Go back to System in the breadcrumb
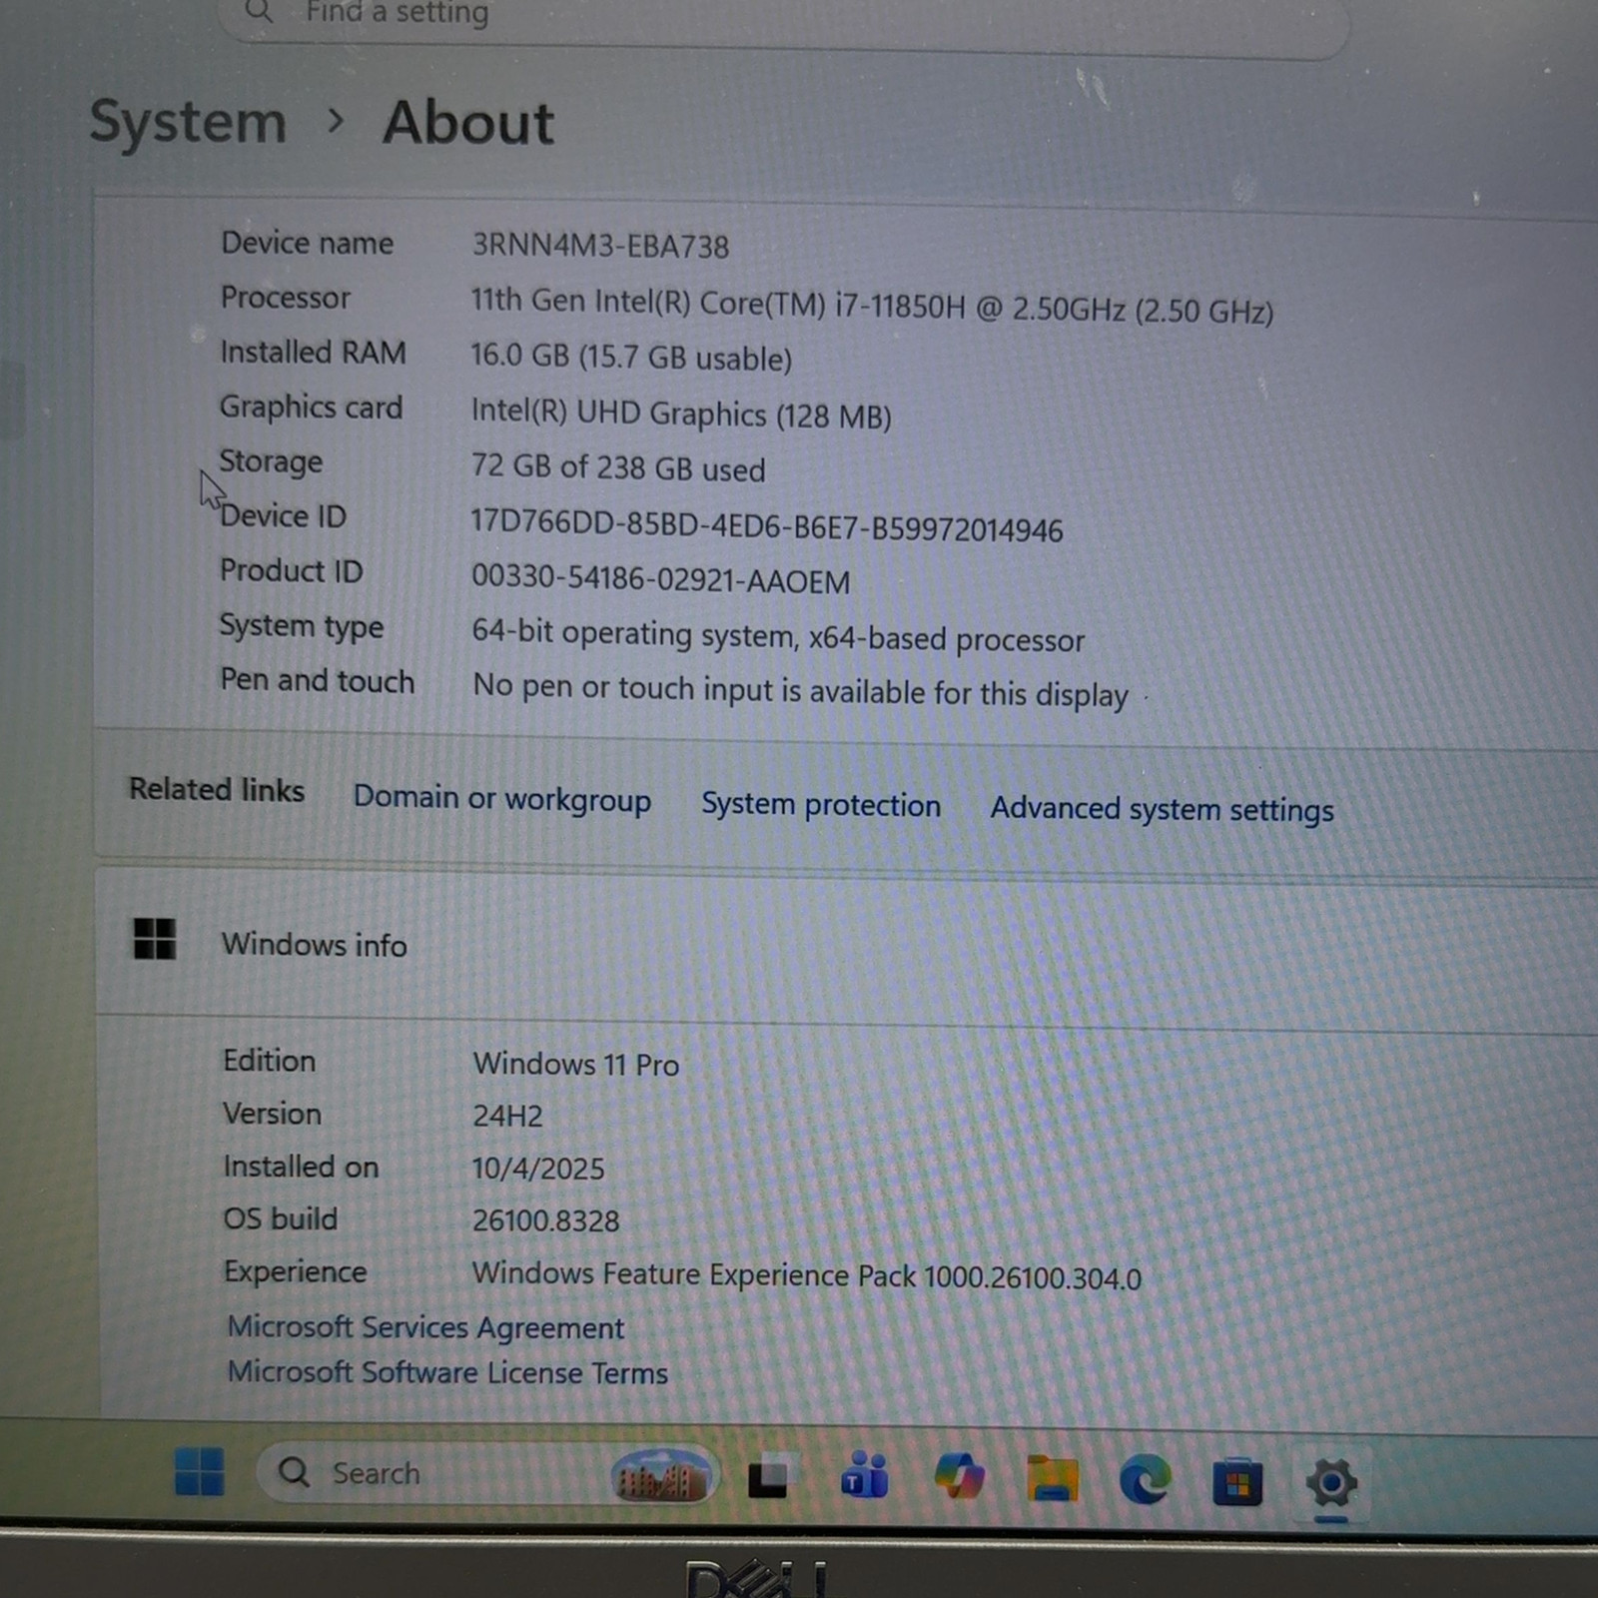Image resolution: width=1598 pixels, height=1598 pixels. point(188,123)
